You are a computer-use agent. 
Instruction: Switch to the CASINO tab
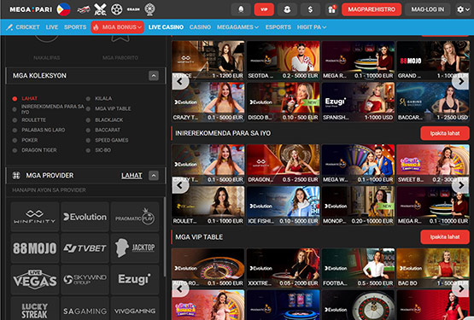(x=200, y=27)
